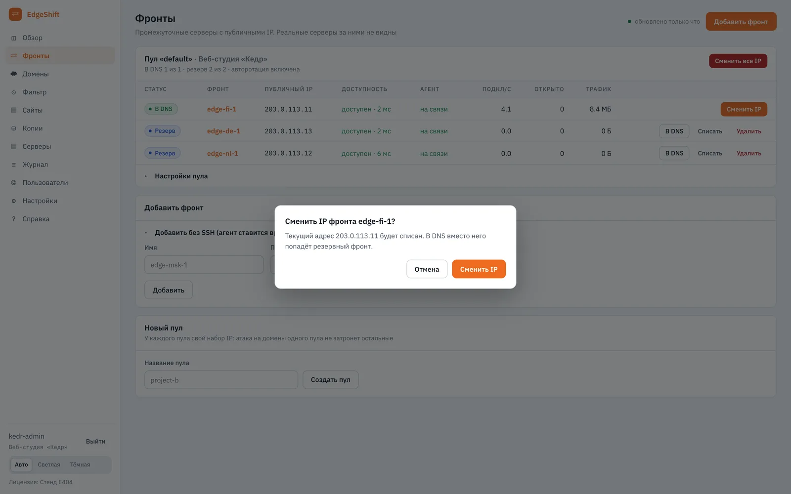Open the Журнал menu item
791x494 pixels.
tap(60, 165)
